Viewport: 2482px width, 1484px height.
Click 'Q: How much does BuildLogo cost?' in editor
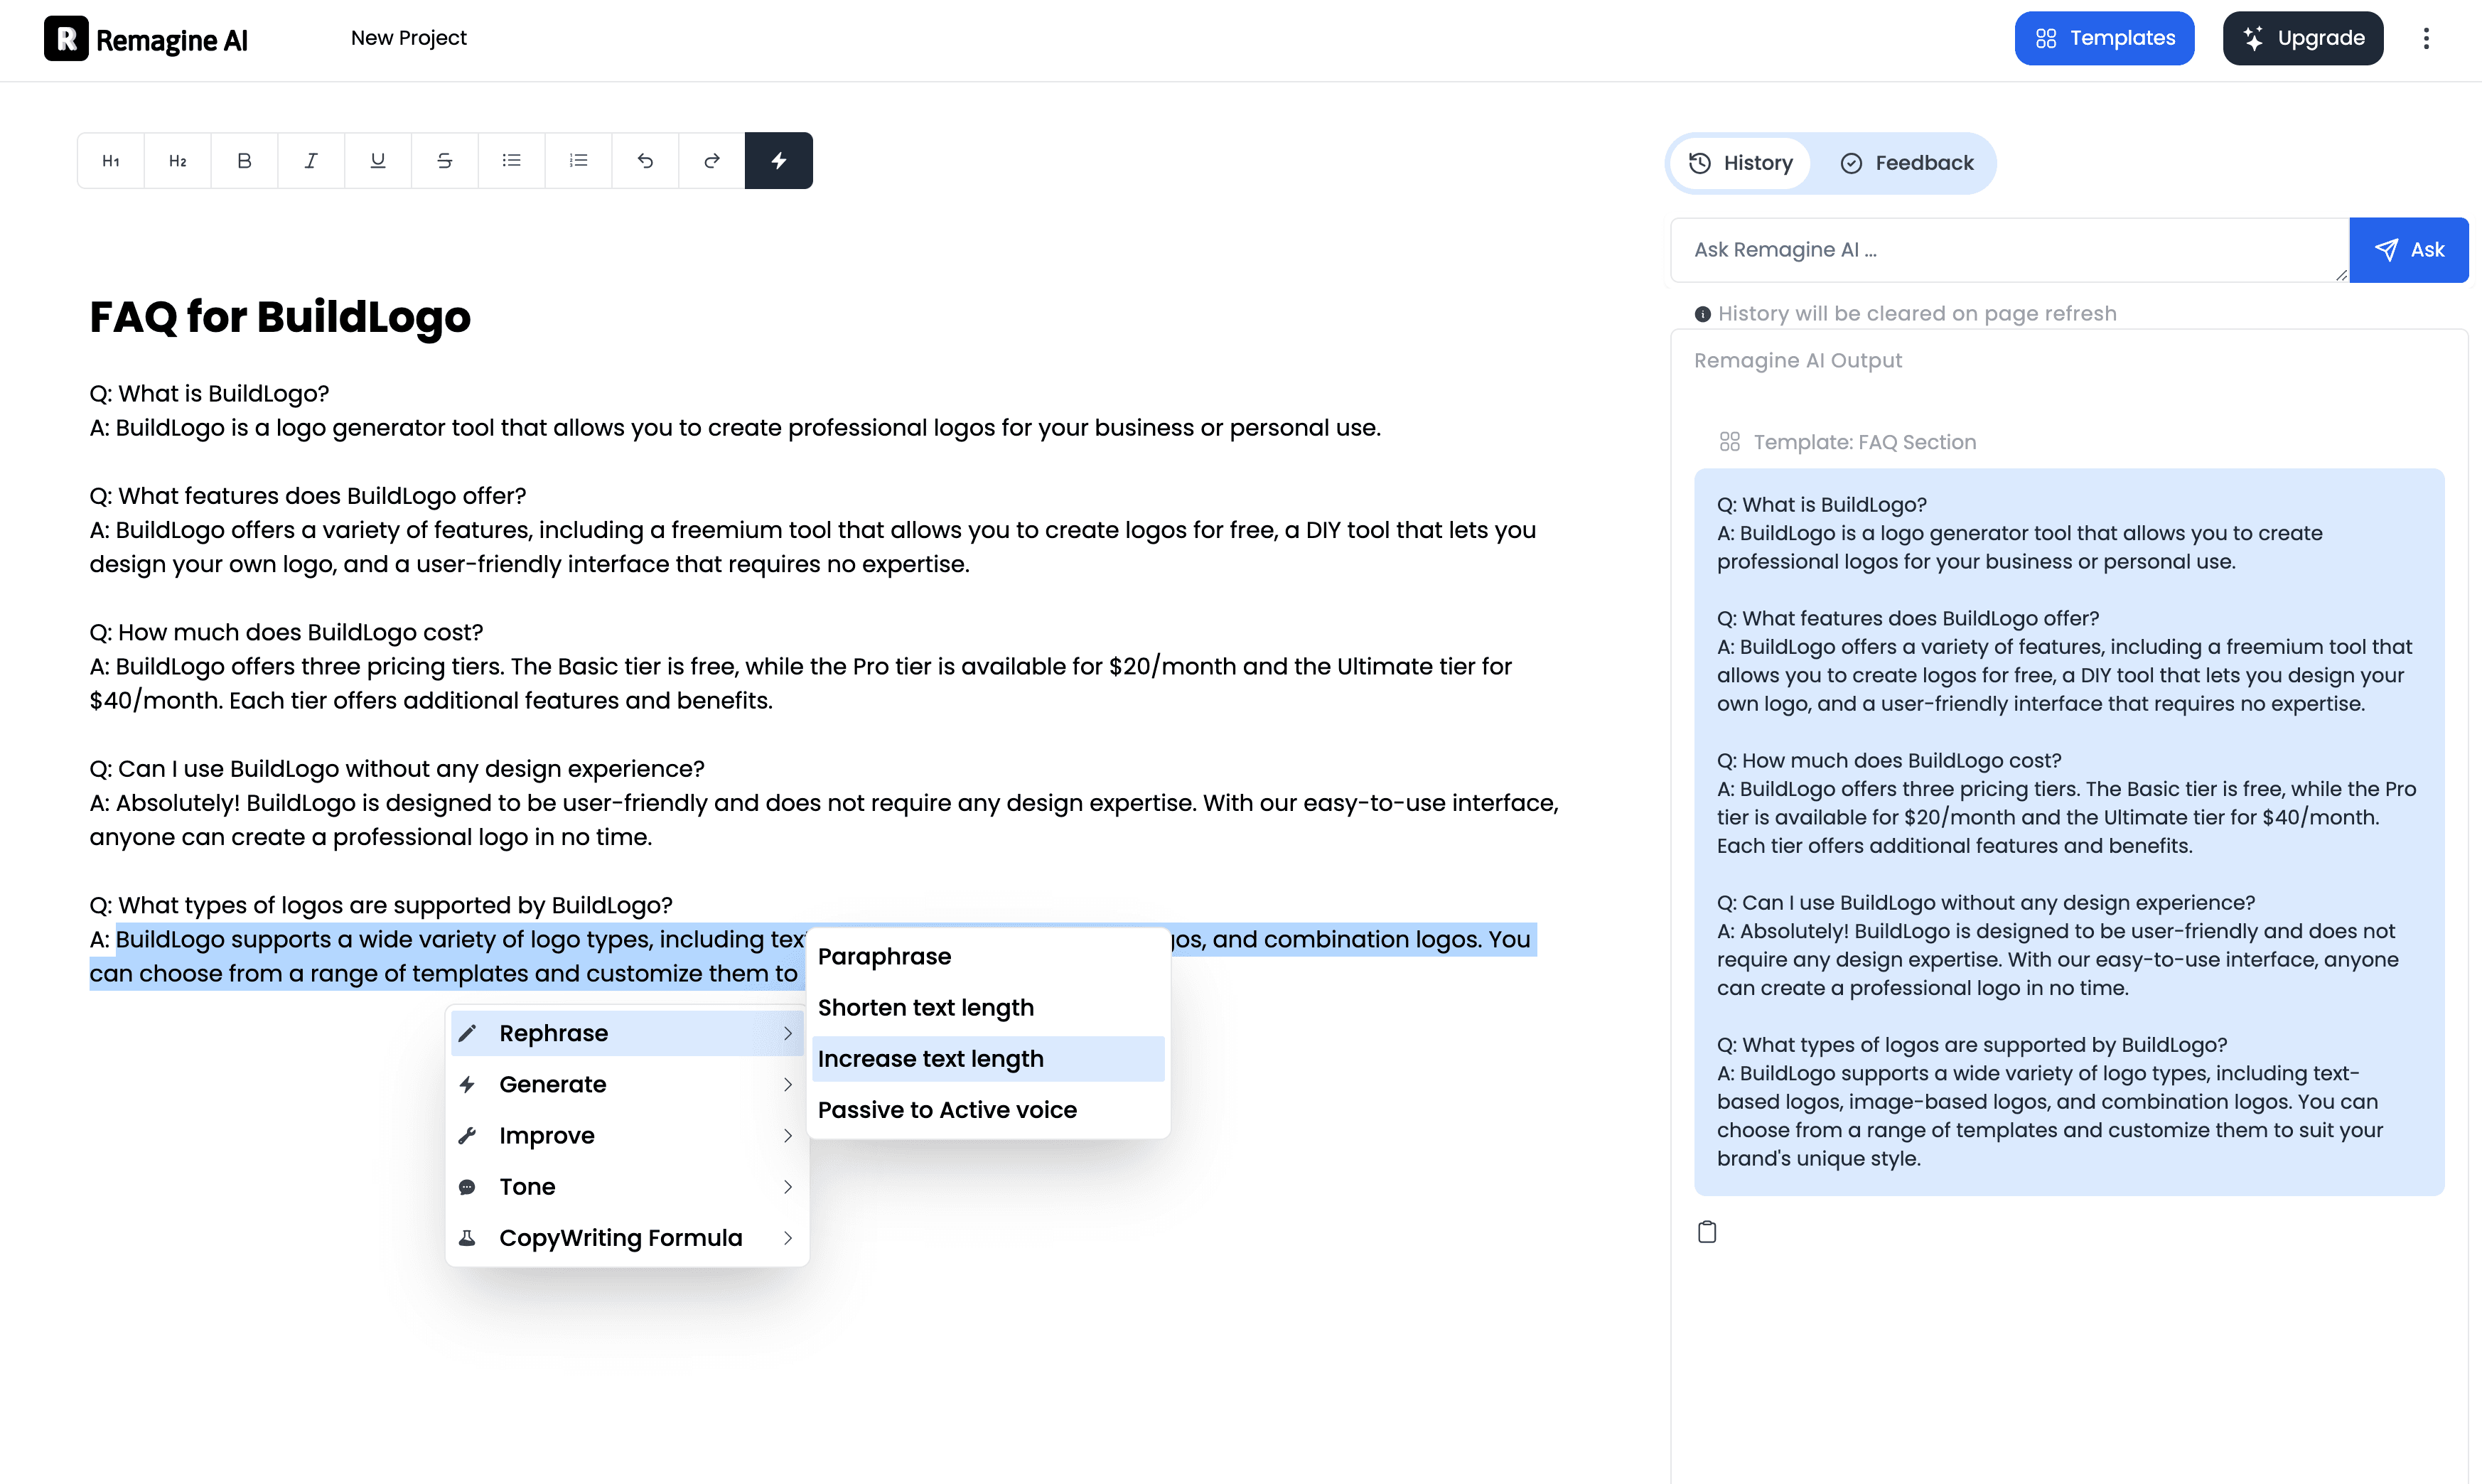point(286,633)
